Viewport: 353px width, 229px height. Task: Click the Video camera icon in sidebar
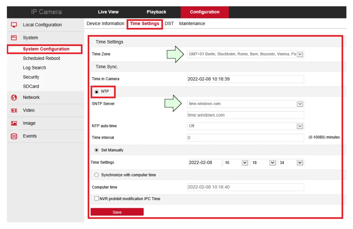(14, 110)
